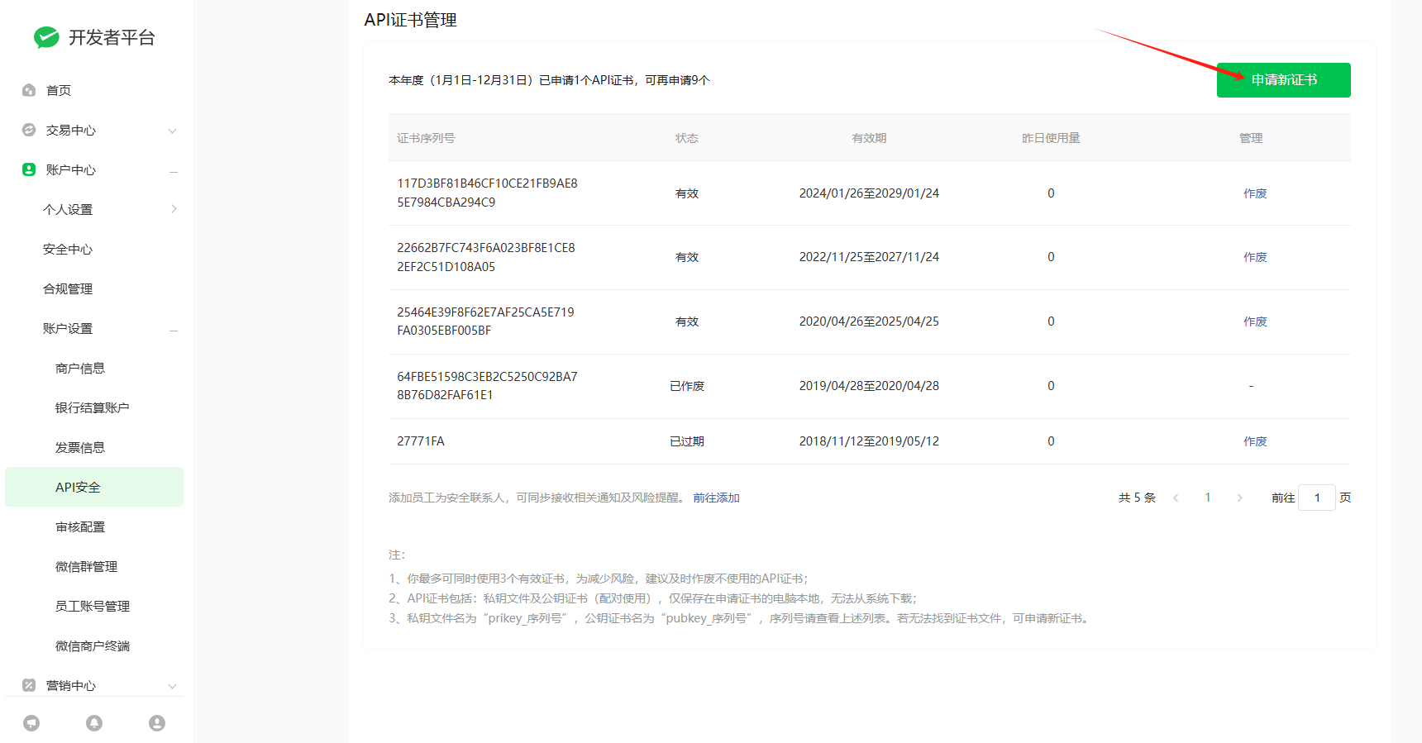Click the WeChat Pay logo icon
The image size is (1422, 743).
[46, 37]
